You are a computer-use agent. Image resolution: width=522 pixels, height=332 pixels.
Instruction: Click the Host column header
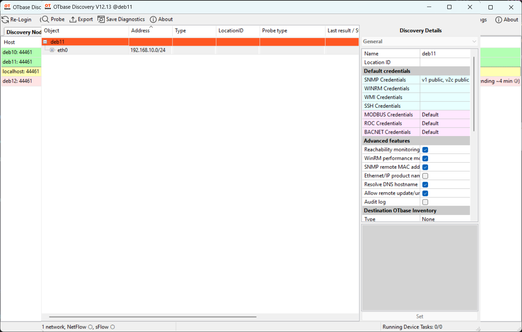click(x=21, y=42)
